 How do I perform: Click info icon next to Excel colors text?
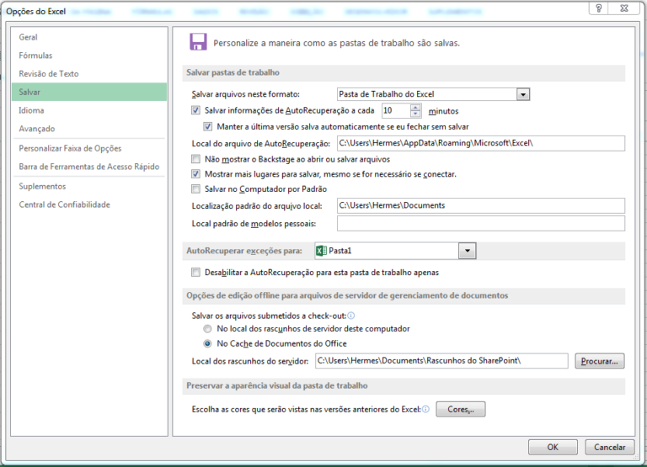pyautogui.click(x=426, y=410)
